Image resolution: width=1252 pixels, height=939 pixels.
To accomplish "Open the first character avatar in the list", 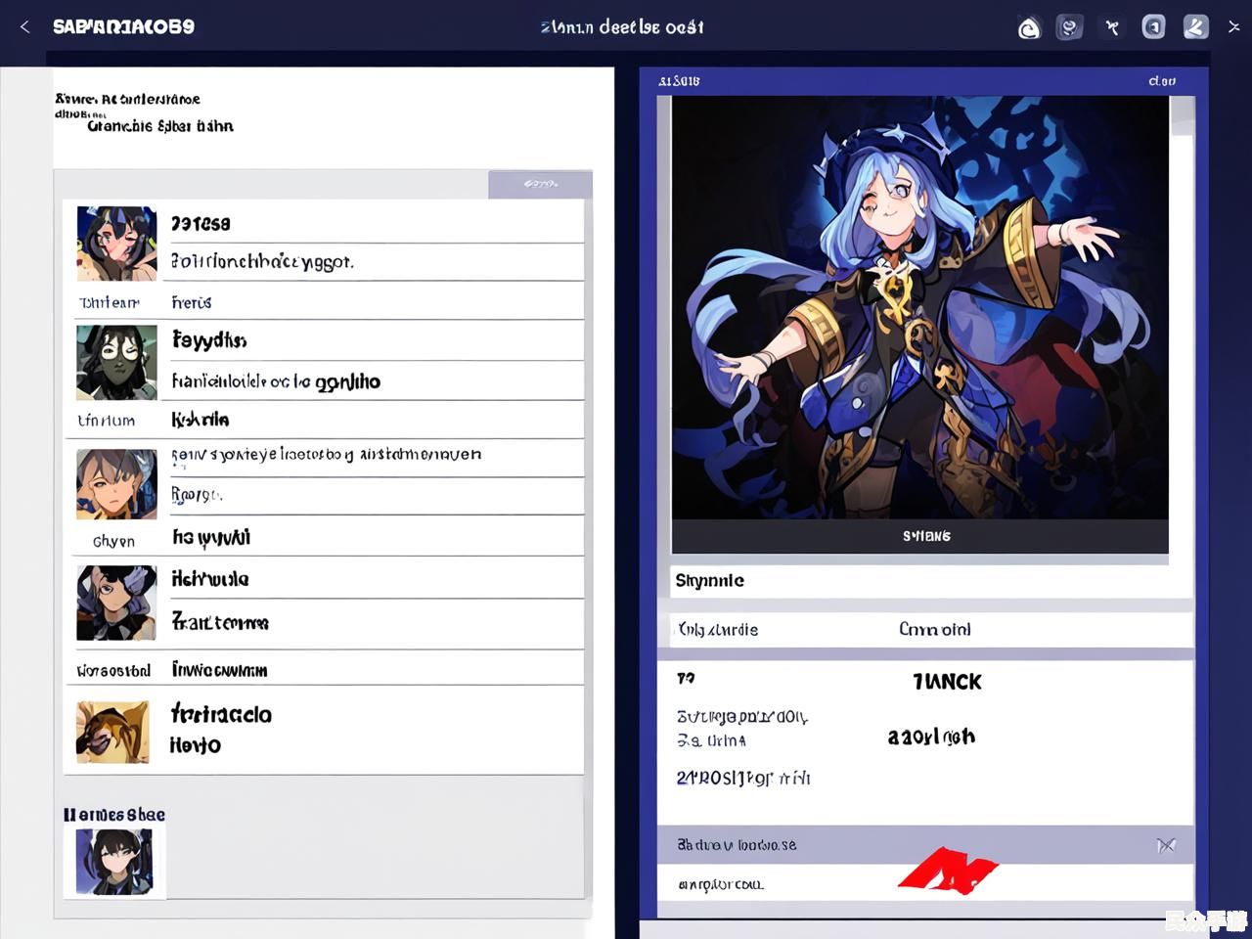I will pos(116,244).
